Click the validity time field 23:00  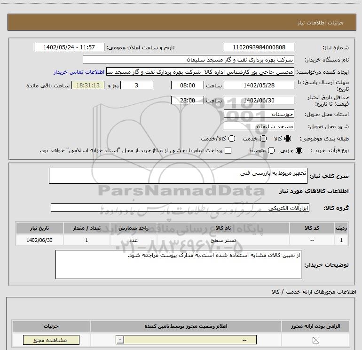188,100
